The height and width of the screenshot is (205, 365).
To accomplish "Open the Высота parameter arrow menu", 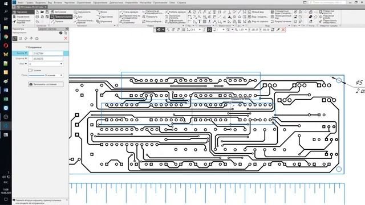I will pos(26,53).
